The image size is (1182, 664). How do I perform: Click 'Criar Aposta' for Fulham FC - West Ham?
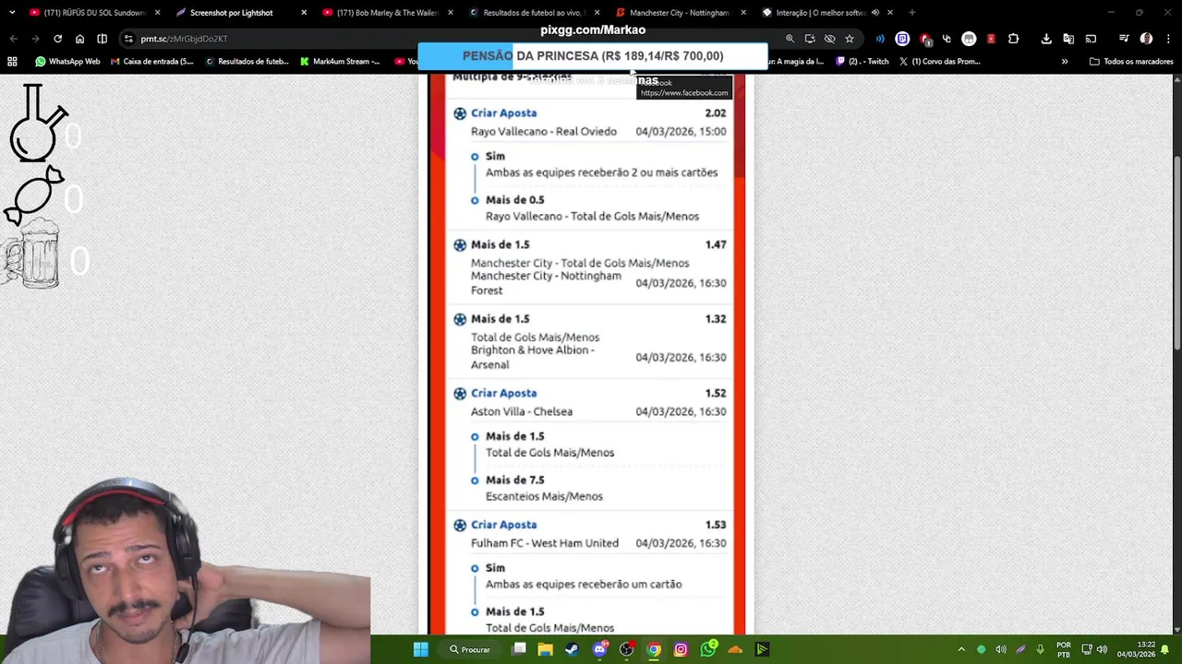click(x=503, y=525)
